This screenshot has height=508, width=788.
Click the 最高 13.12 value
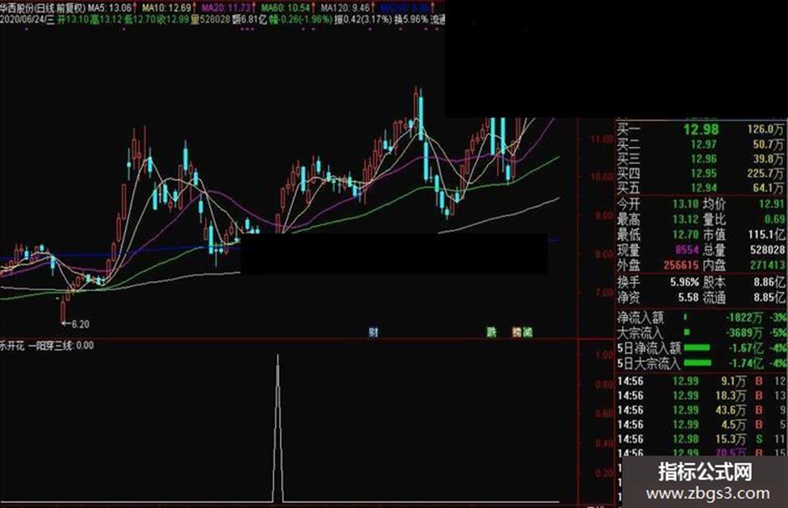tap(685, 219)
